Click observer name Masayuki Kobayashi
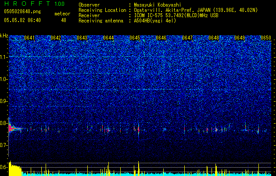 (x=158, y=5)
